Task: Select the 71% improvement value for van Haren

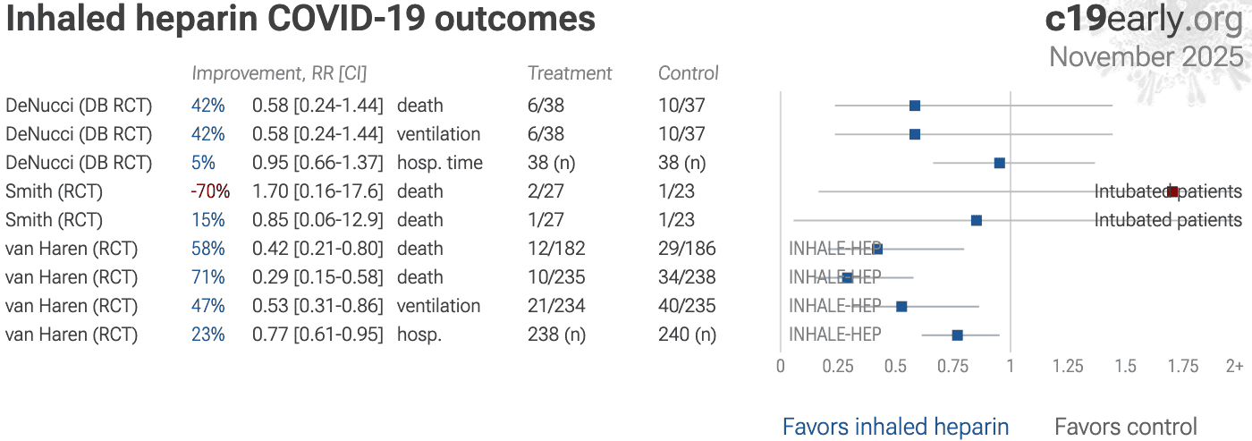Action: [207, 277]
